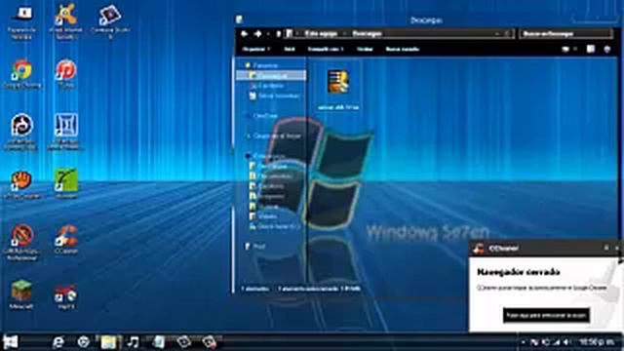The image size is (624, 351).
Task: Go forward in the Descargas Explorer window
Action: pyautogui.click(x=257, y=34)
